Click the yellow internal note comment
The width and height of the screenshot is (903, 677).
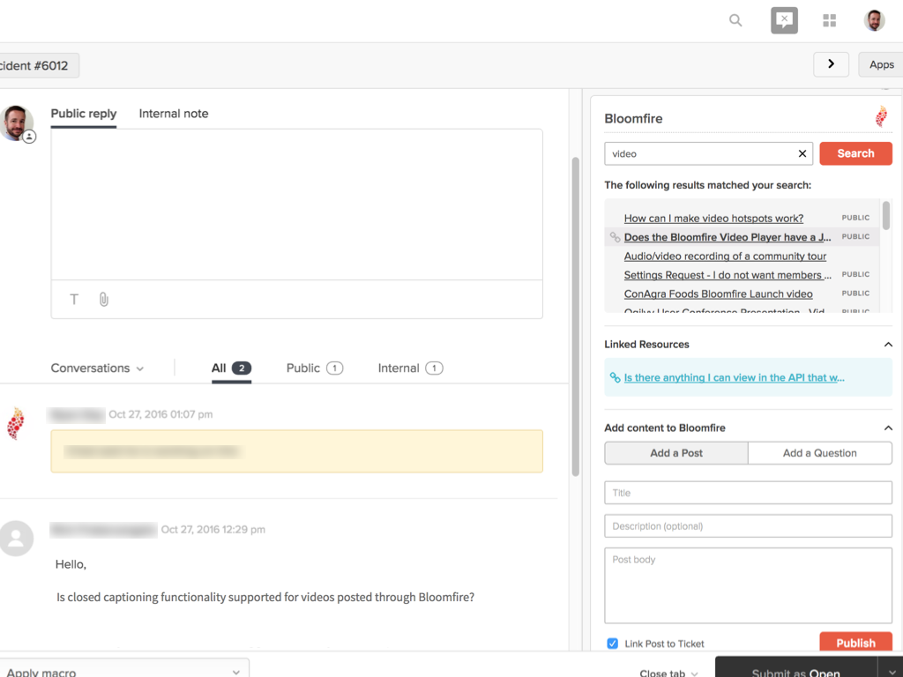pyautogui.click(x=296, y=451)
